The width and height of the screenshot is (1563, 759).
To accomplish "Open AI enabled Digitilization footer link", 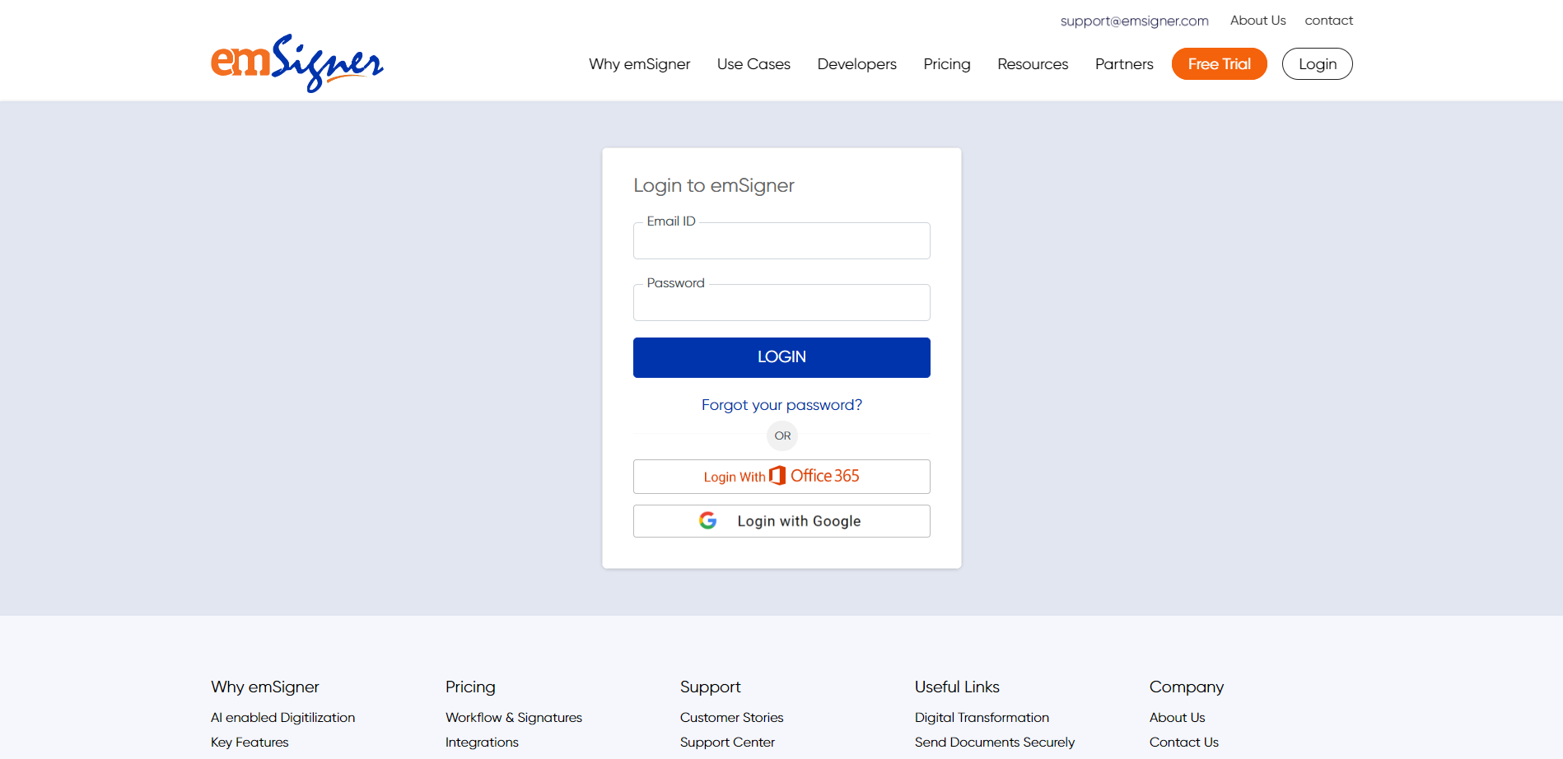I will [282, 718].
